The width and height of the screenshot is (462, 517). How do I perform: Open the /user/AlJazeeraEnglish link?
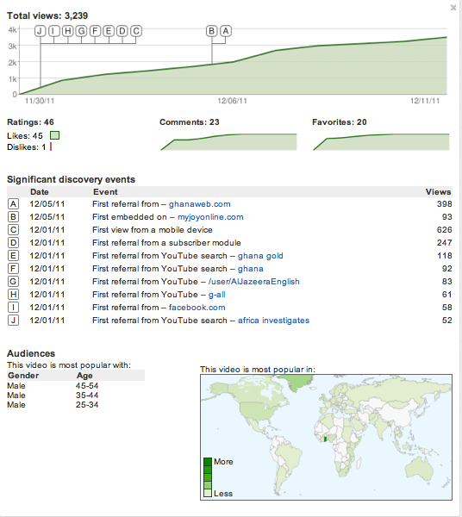point(254,282)
